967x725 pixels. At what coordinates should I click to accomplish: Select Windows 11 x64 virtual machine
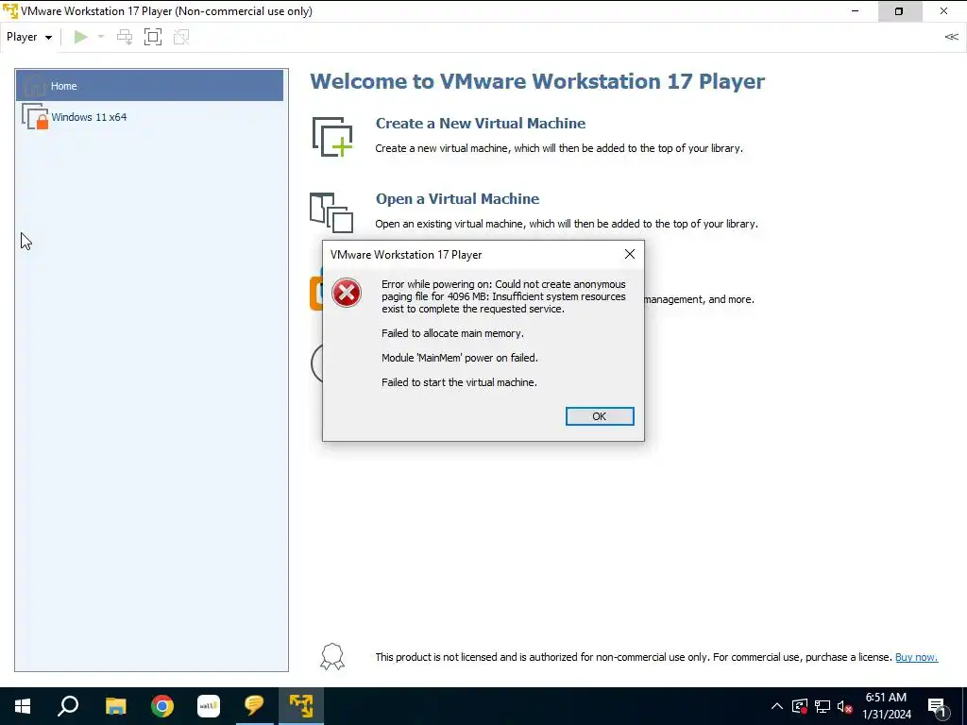click(149, 116)
